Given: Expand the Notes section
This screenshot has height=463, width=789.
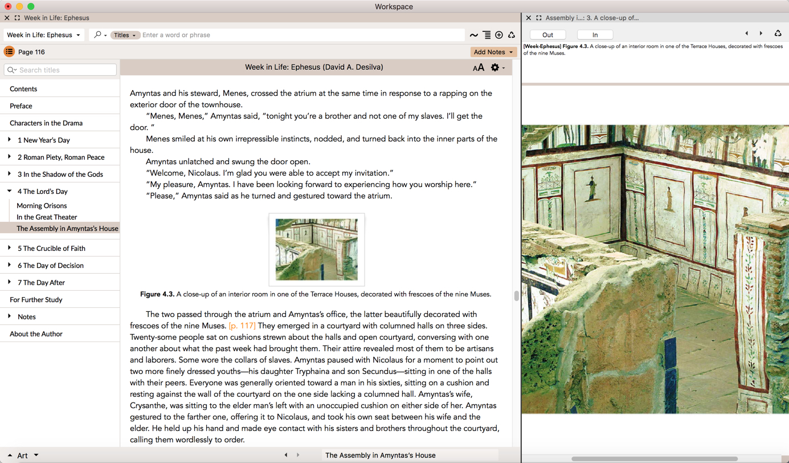Looking at the screenshot, I should (10, 316).
